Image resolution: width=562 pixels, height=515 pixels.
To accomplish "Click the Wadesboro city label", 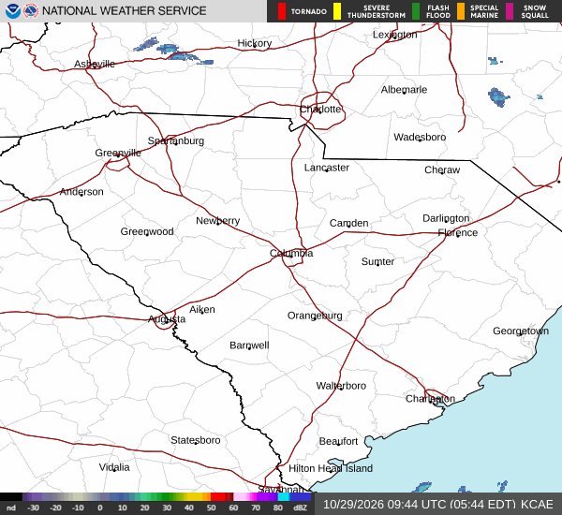I will coord(420,137).
